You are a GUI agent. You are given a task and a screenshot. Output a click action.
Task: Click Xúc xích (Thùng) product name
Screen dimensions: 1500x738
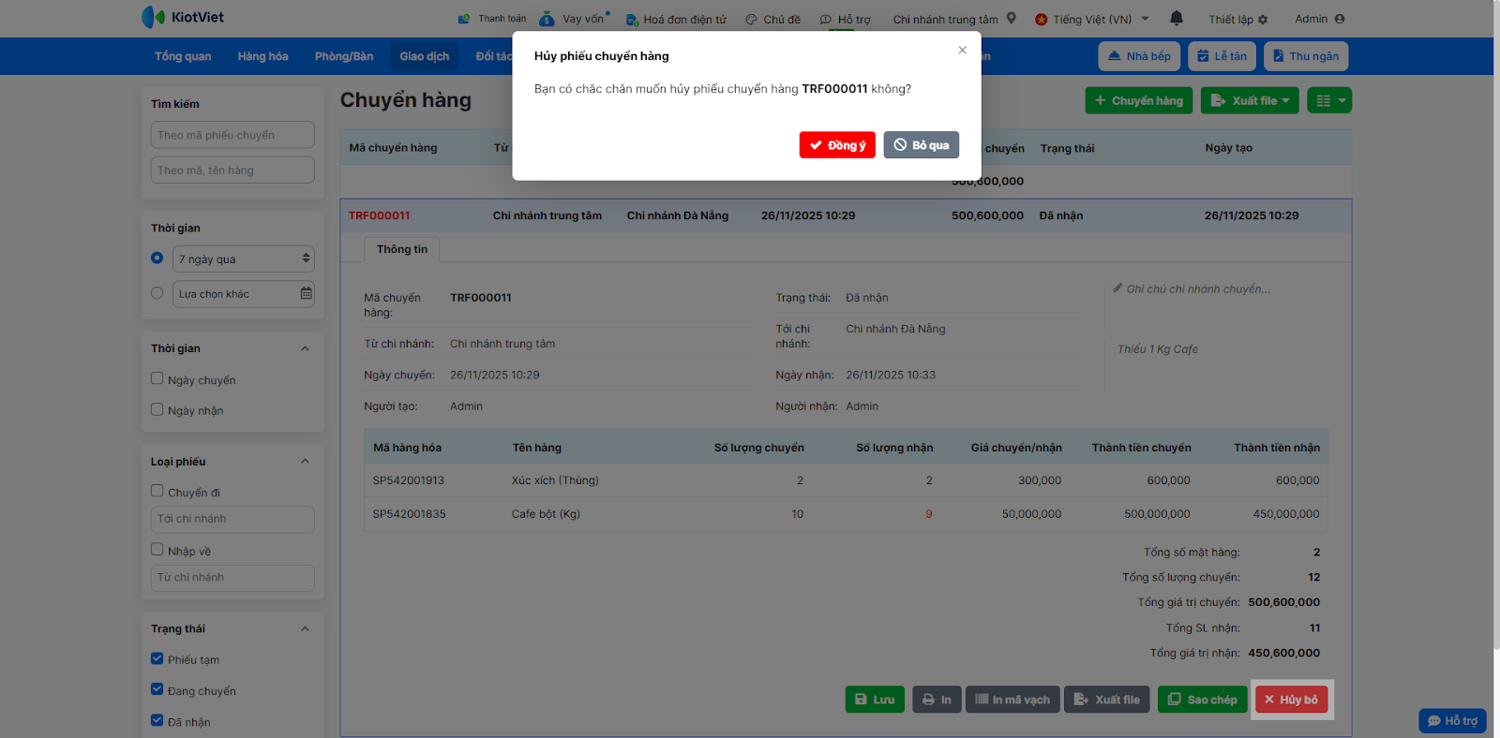[x=555, y=480]
